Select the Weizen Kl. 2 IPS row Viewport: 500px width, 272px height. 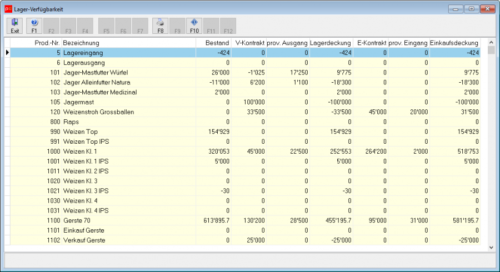click(245, 171)
